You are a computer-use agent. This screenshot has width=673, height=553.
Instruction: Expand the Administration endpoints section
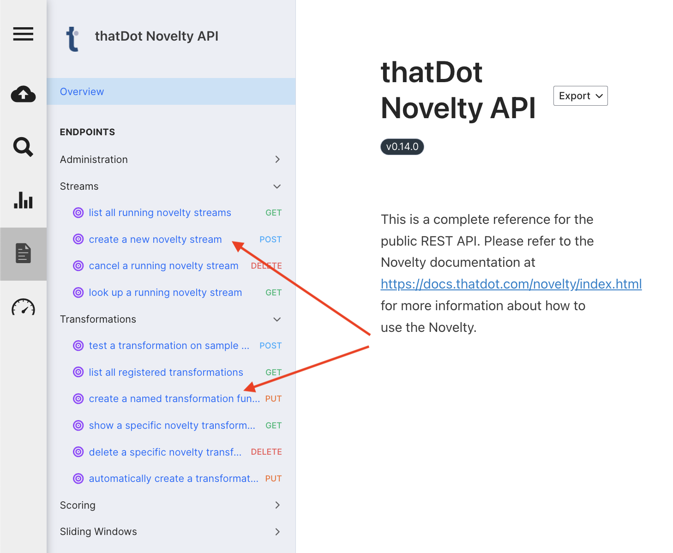coord(277,159)
